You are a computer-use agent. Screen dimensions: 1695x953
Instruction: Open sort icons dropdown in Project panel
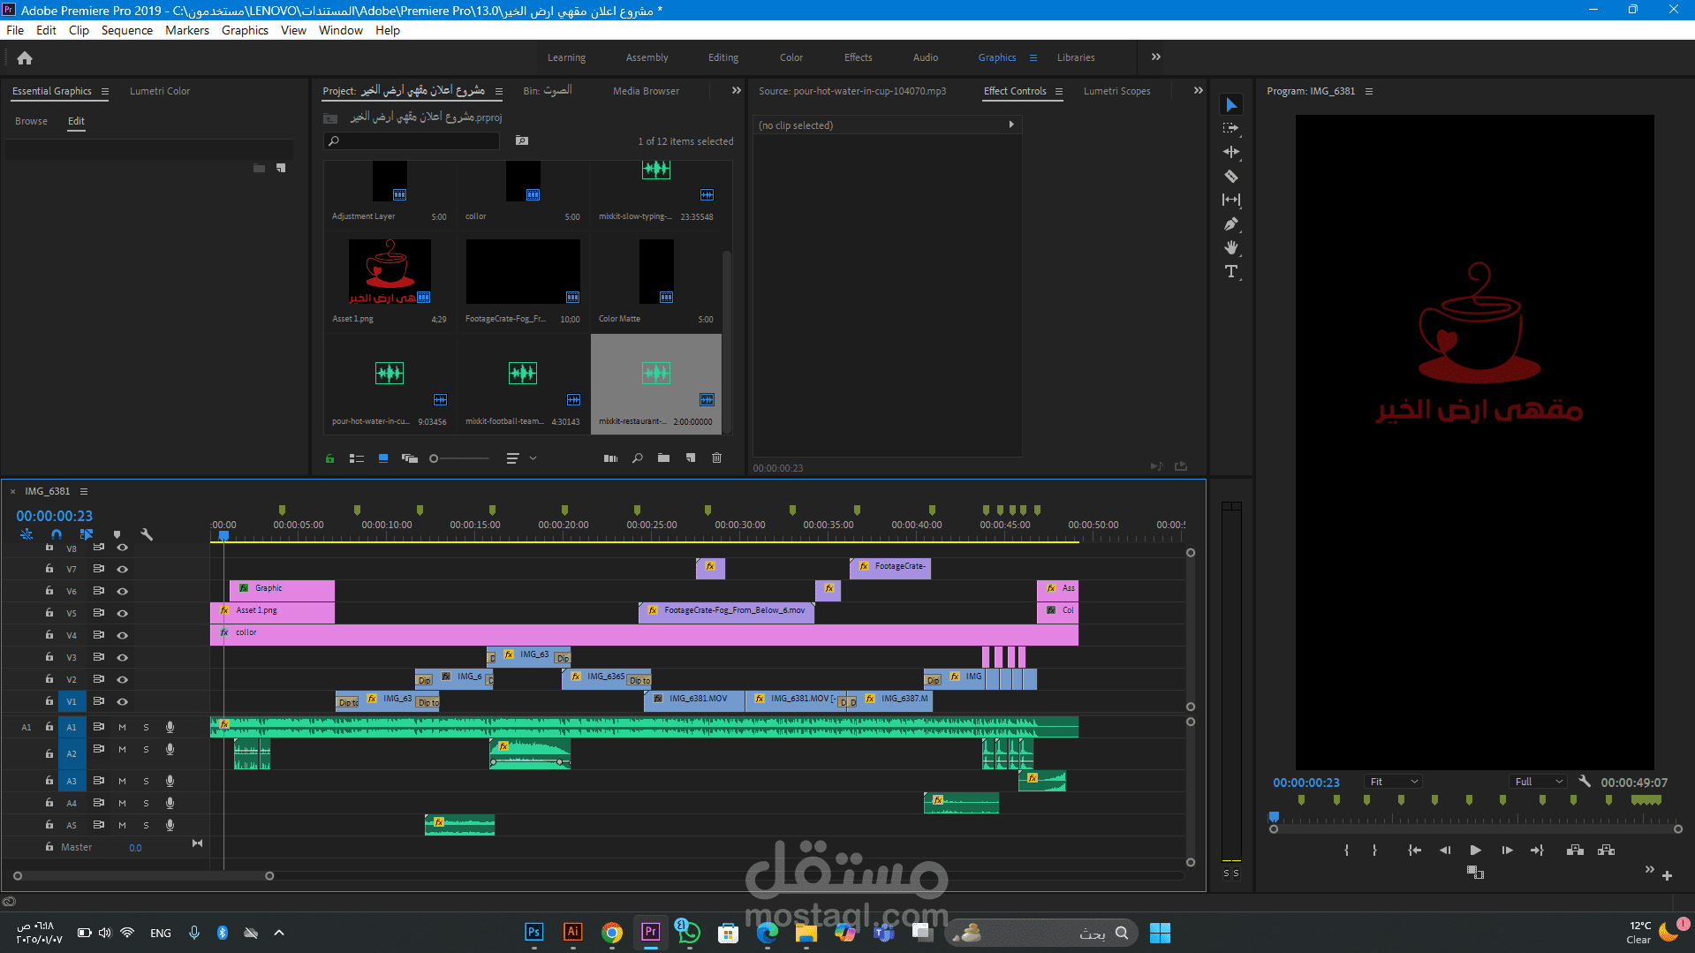[520, 458]
